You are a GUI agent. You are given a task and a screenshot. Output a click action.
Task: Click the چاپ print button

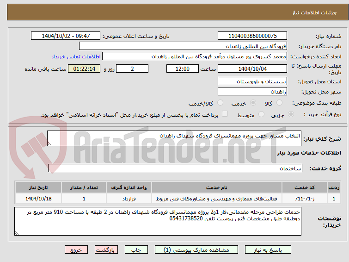click(136, 250)
